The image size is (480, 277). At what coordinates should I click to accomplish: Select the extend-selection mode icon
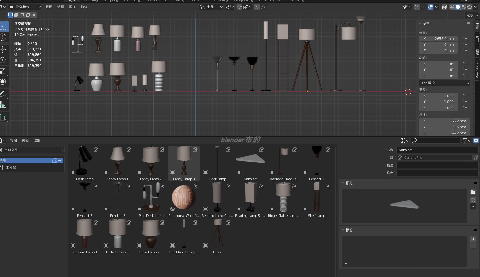pyautogui.click(x=16, y=15)
